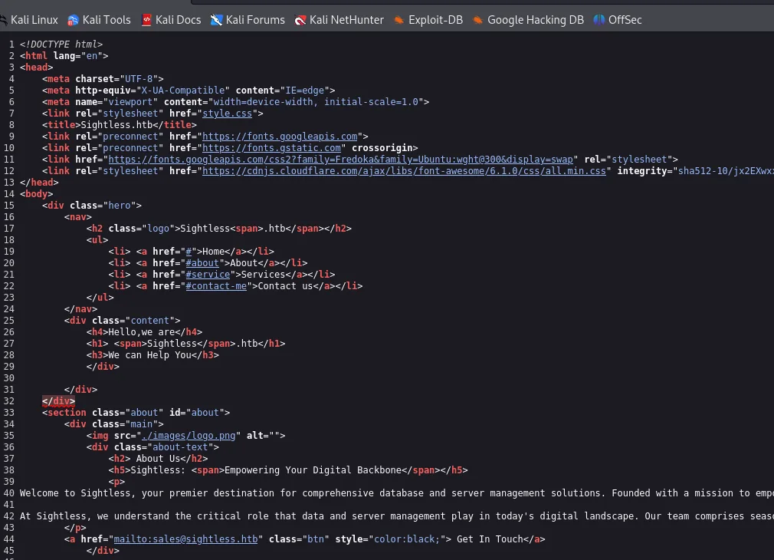
Task: Click the integrity attribute name on line 12
Action: pos(642,171)
